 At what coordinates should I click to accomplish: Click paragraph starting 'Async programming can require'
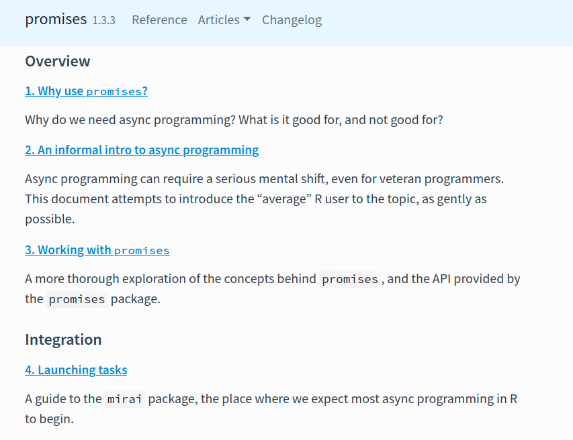(x=264, y=180)
